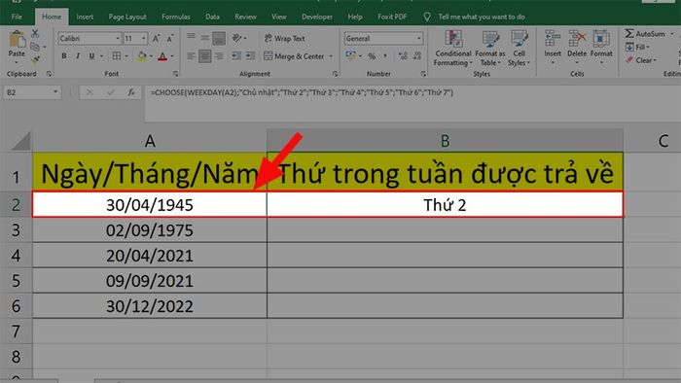The width and height of the screenshot is (681, 383).
Task: Open the Fill Color dropdown arrow
Action: (x=151, y=56)
